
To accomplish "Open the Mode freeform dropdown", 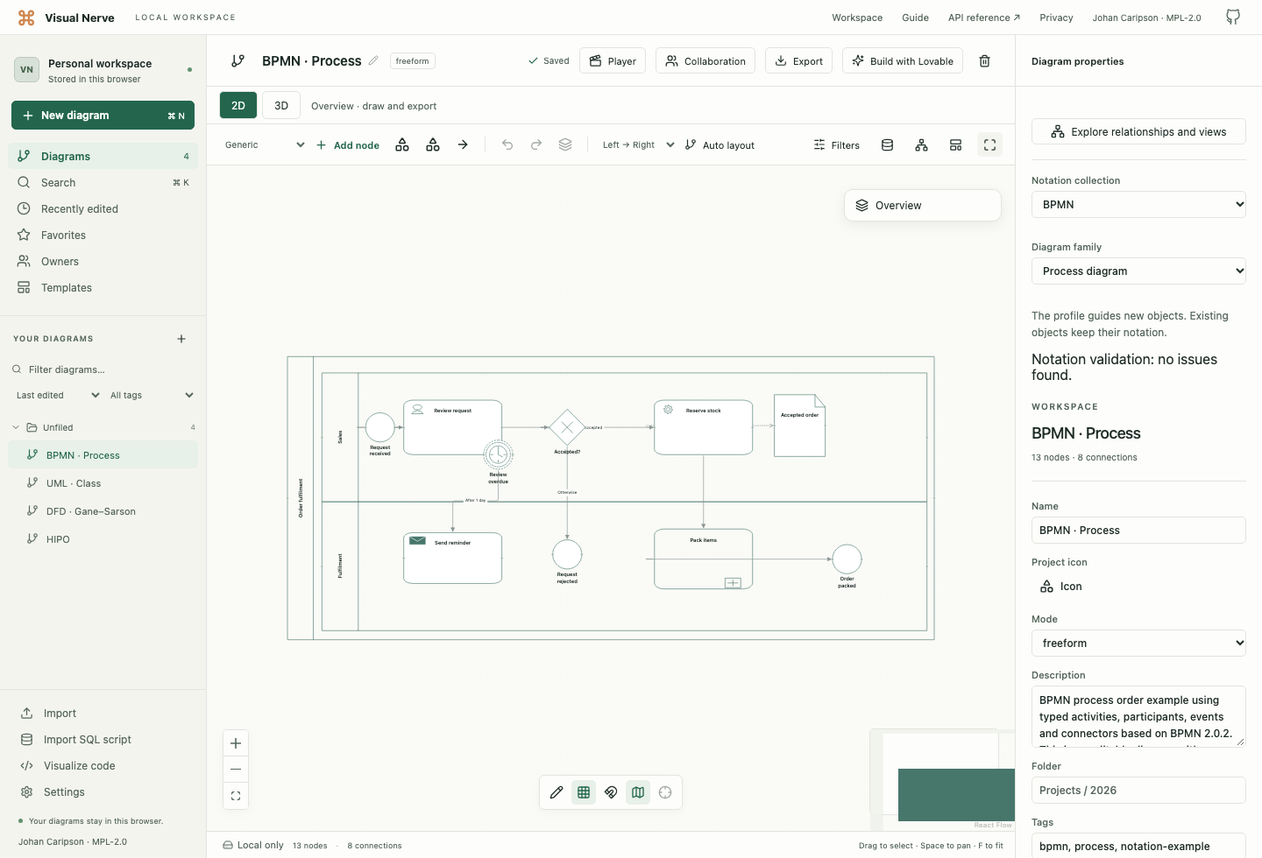I will pyautogui.click(x=1138, y=643).
